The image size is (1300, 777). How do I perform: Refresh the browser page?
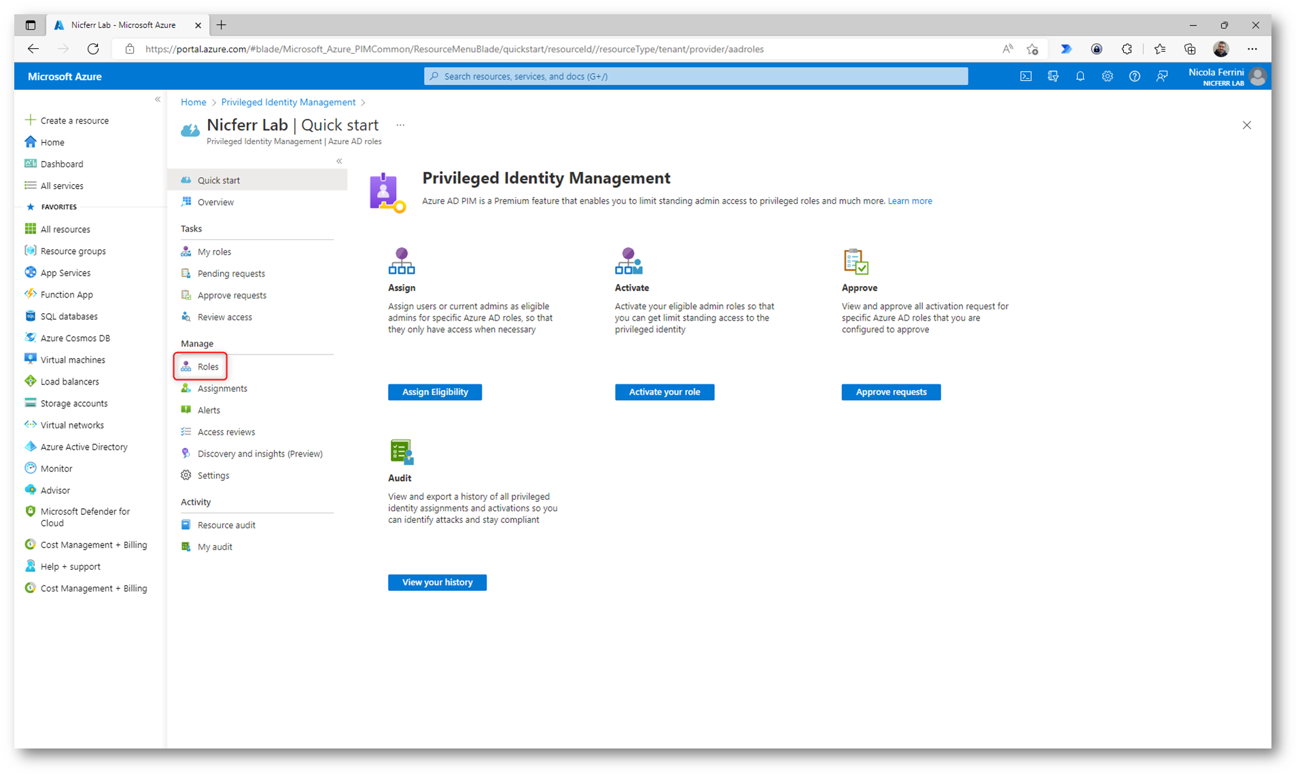pyautogui.click(x=93, y=49)
